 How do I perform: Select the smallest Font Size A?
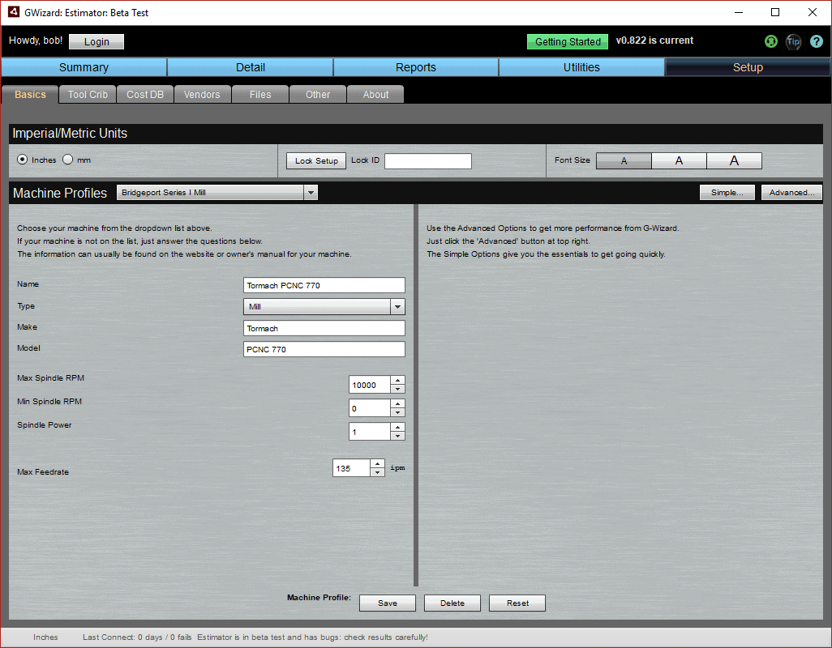coord(623,160)
